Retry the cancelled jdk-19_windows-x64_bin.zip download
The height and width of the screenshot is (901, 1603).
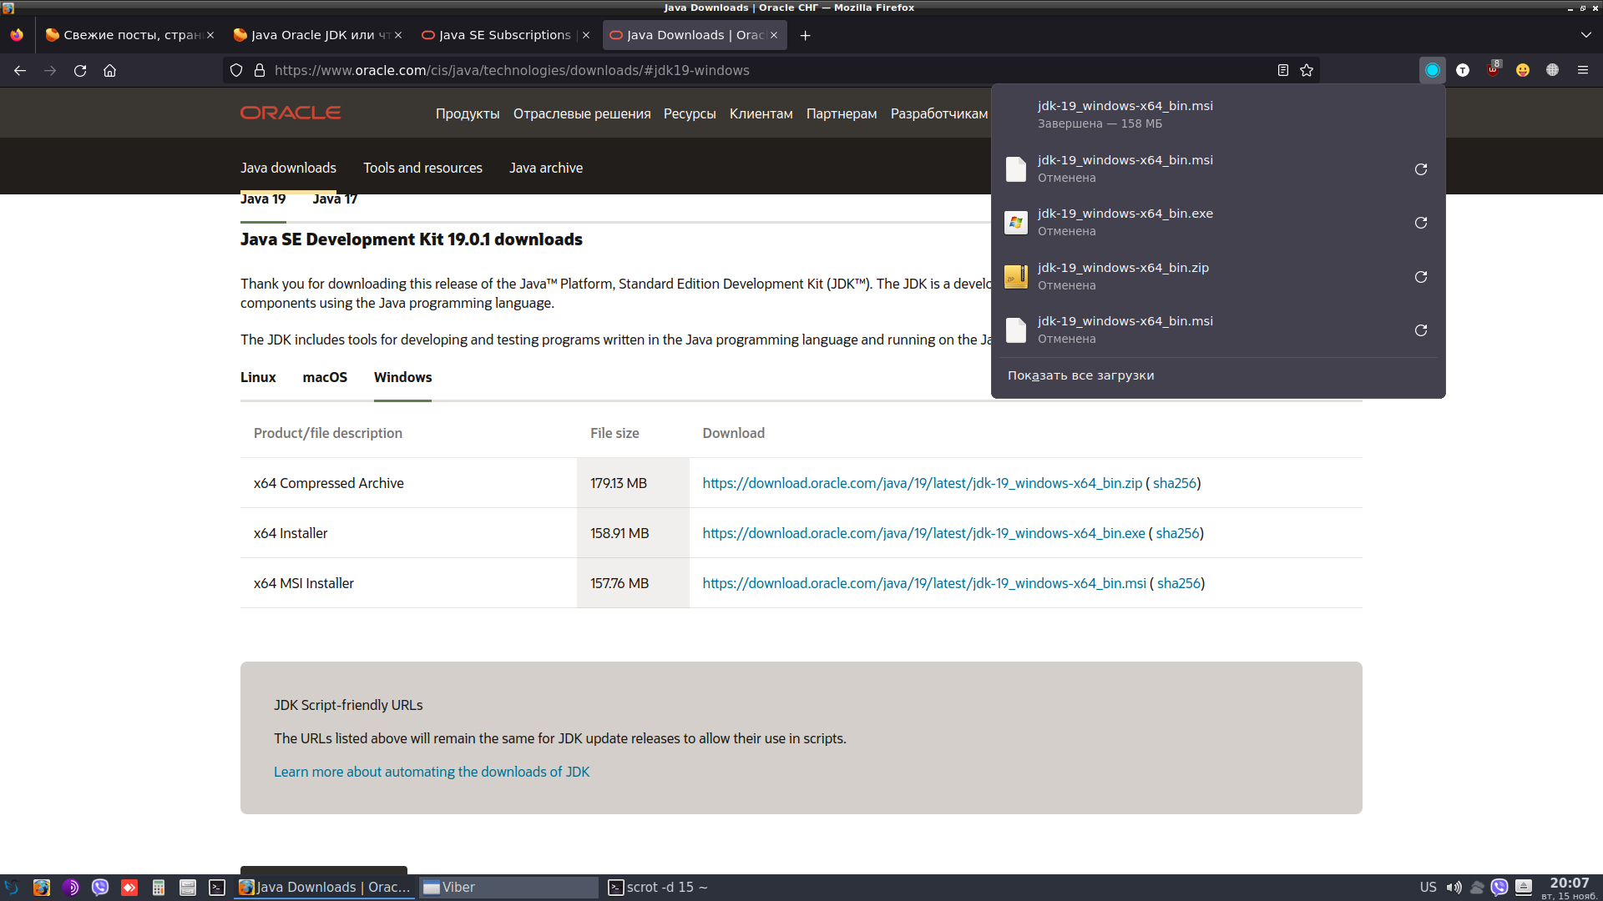1420,277
